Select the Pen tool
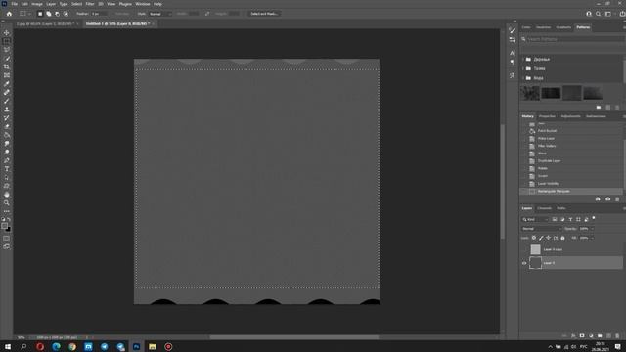The image size is (626, 352). click(7, 160)
